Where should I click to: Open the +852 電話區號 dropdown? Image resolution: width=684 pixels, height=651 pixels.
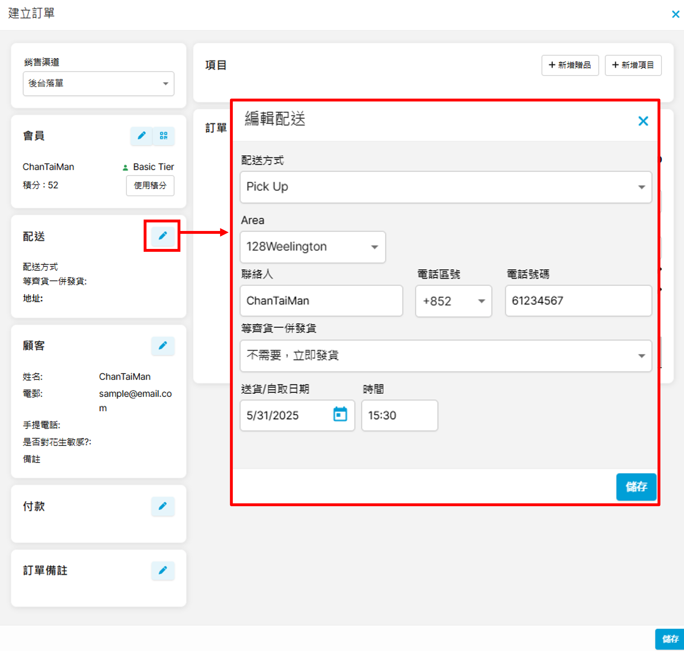click(453, 301)
